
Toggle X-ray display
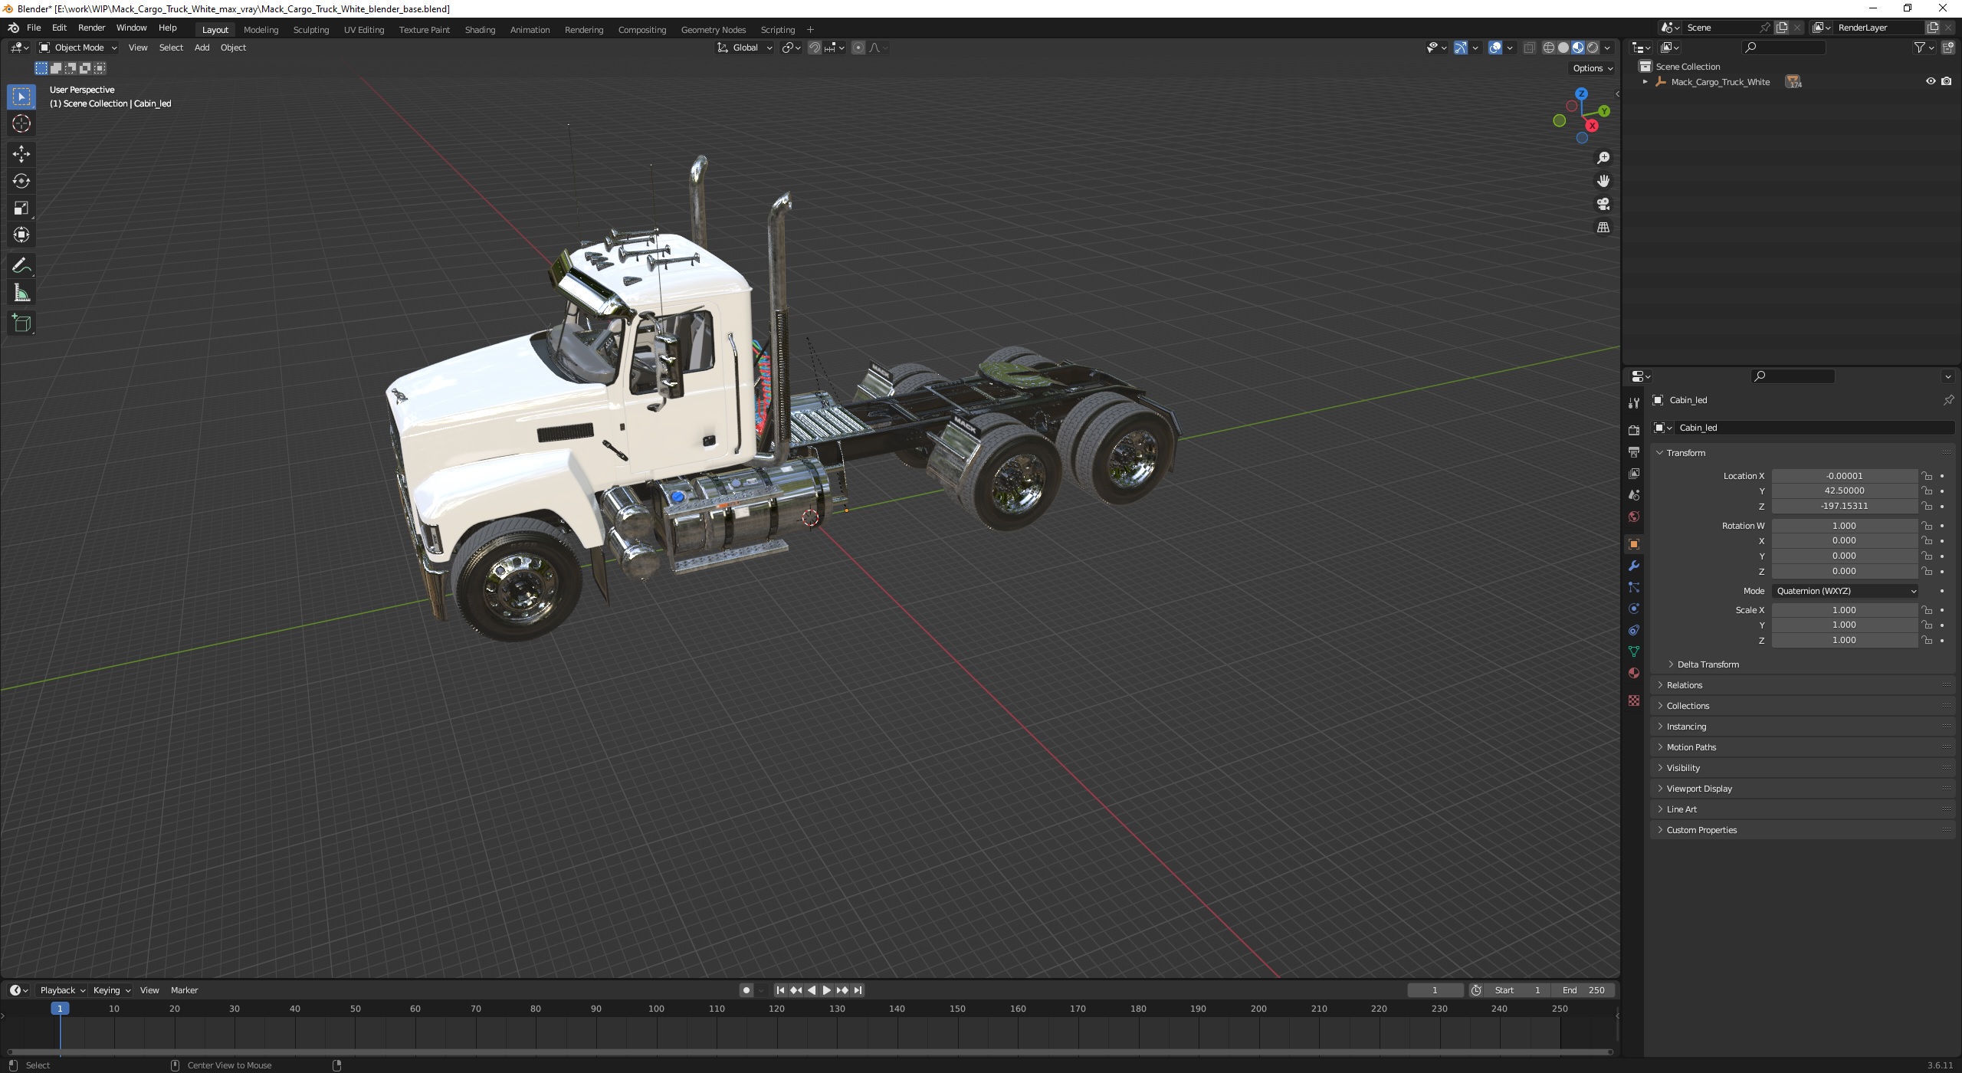(1529, 48)
